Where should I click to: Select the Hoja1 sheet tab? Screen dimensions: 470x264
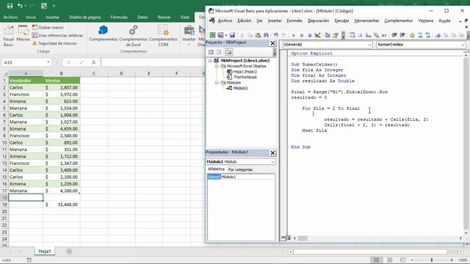pos(45,252)
